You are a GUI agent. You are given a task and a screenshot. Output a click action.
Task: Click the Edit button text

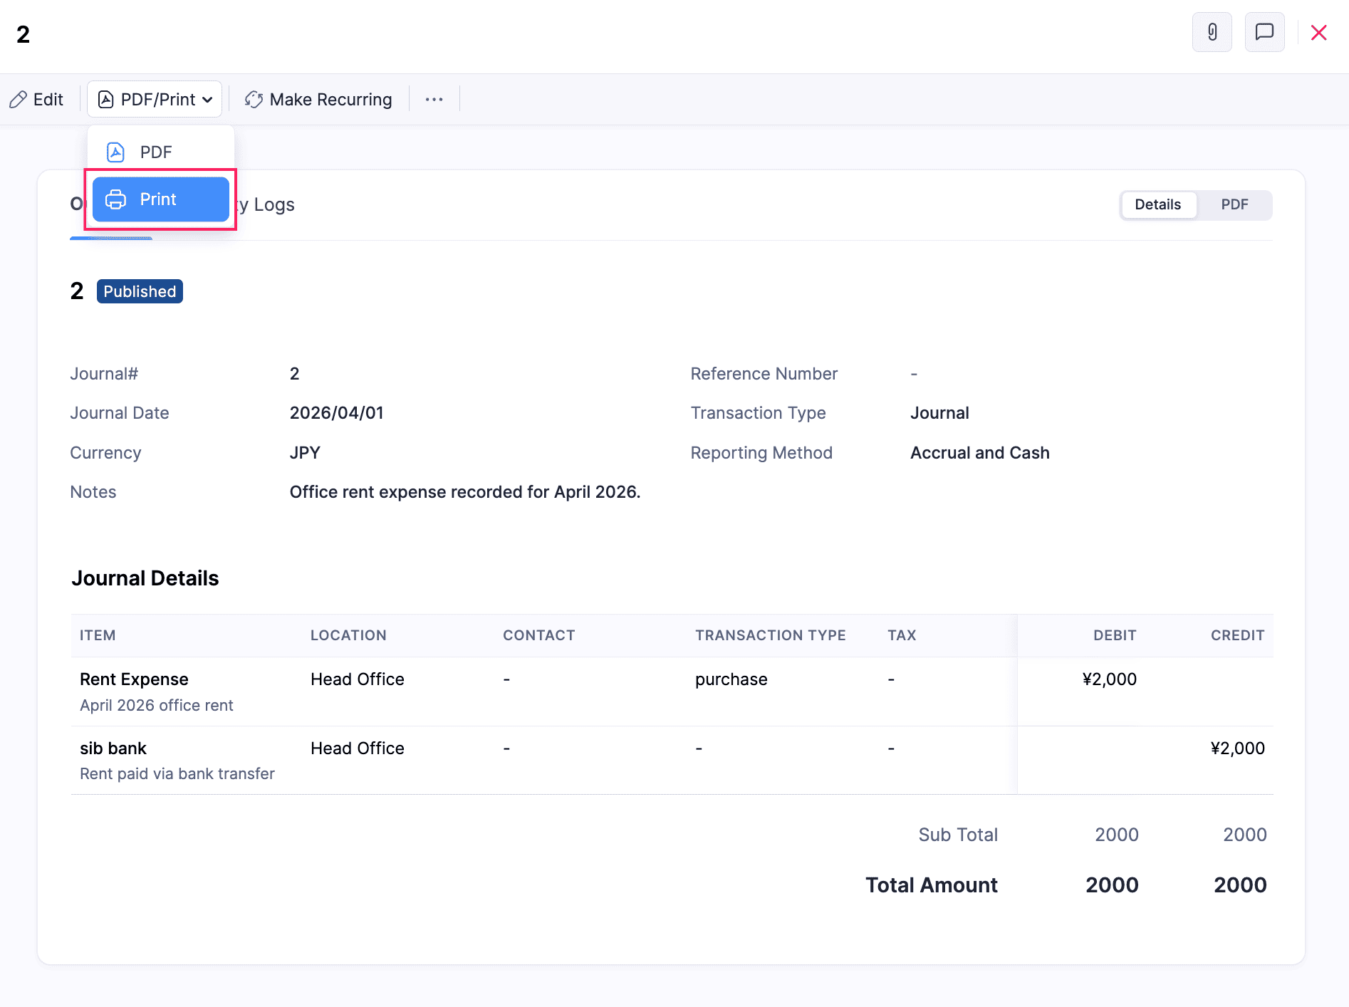48,100
